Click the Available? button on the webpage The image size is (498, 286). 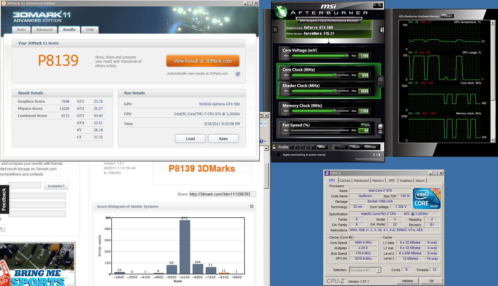pyautogui.click(x=56, y=186)
